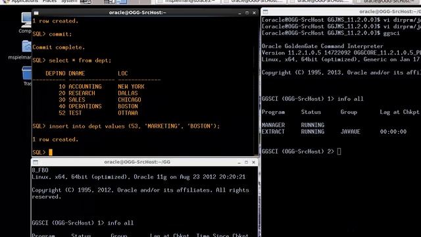Open window menu icon of SQL terminal

36,13
